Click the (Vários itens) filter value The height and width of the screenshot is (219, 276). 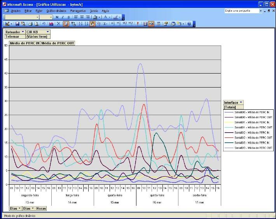(38, 37)
